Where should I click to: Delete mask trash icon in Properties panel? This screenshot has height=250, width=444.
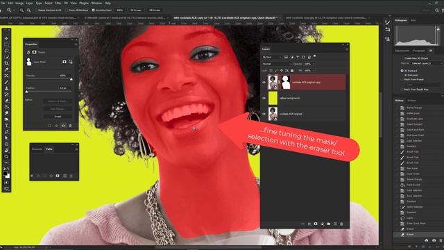point(70,126)
